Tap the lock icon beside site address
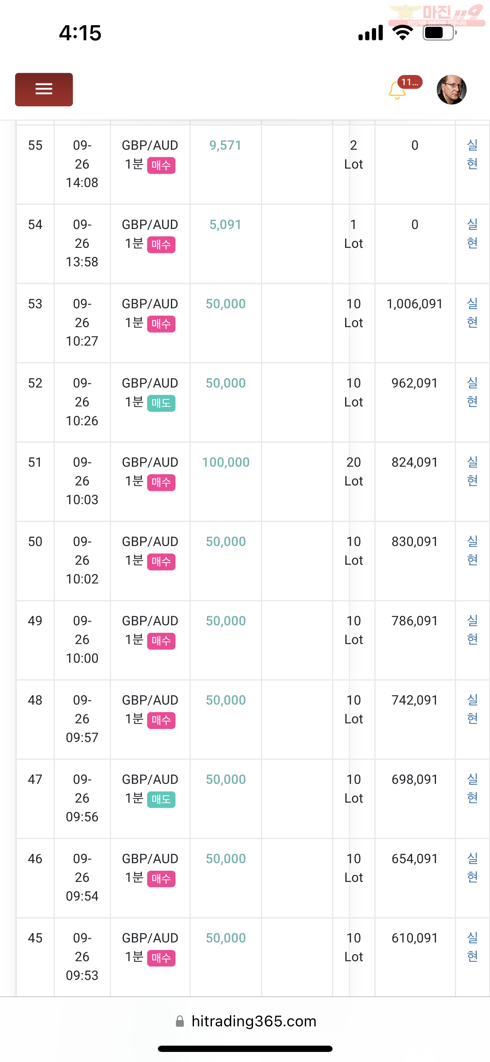This screenshot has width=490, height=1062. pyautogui.click(x=180, y=1021)
